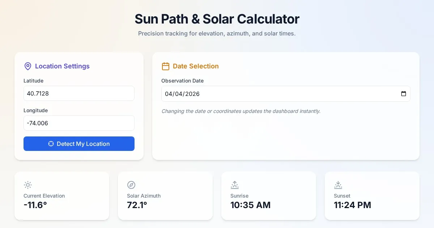The width and height of the screenshot is (434, 228).
Task: Click the compass icon above Solar Azimuth
Action: pyautogui.click(x=131, y=185)
